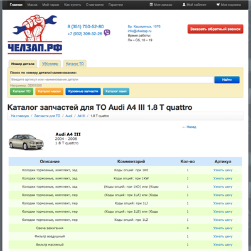Image resolution: width=251 pixels, height=251 pixels.
Task: Click Узнать цену for Свеча зажигания
Action: point(223,228)
